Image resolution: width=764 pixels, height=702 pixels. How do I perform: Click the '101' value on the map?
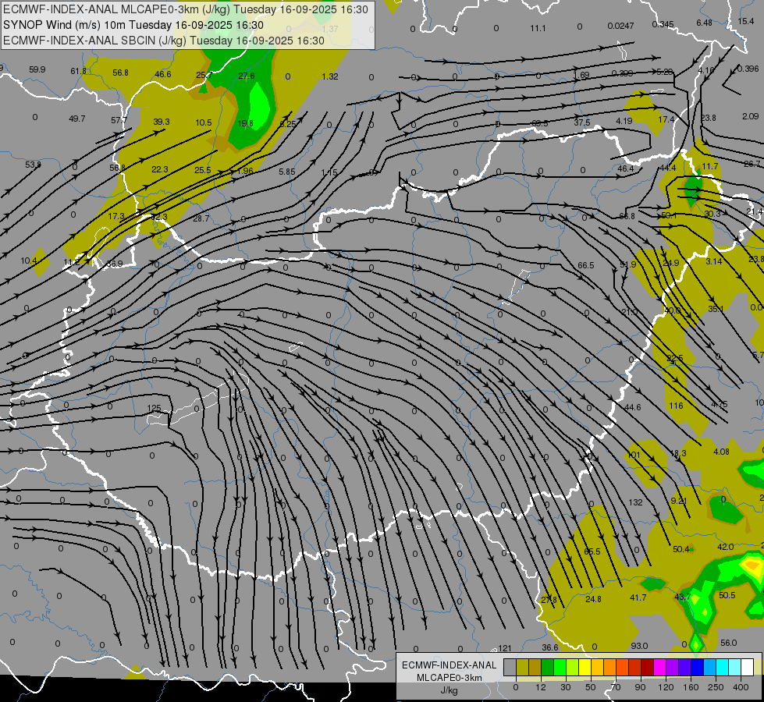pyautogui.click(x=634, y=455)
